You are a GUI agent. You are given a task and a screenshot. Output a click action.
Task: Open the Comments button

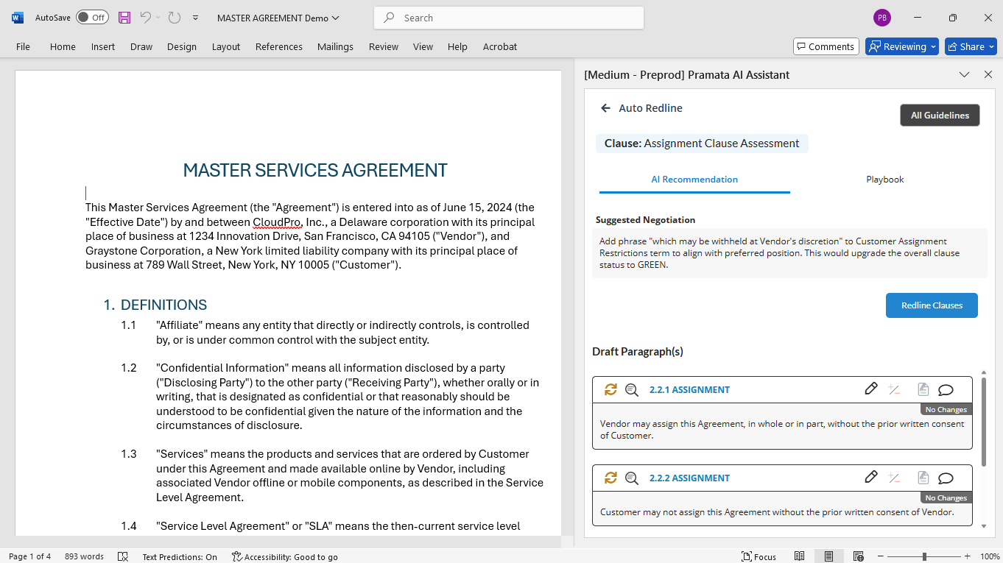coord(826,46)
